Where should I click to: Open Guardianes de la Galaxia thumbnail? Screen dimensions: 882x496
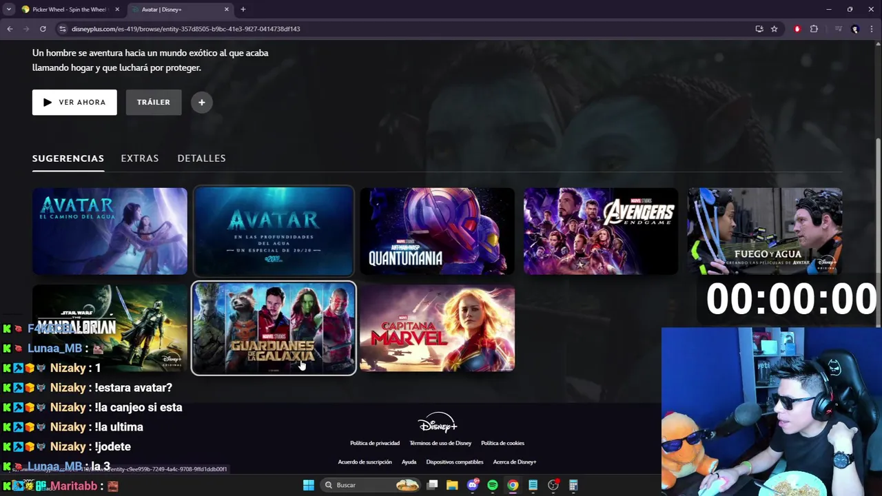coord(274,328)
